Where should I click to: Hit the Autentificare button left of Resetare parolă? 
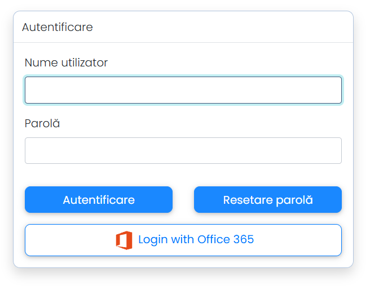(98, 200)
